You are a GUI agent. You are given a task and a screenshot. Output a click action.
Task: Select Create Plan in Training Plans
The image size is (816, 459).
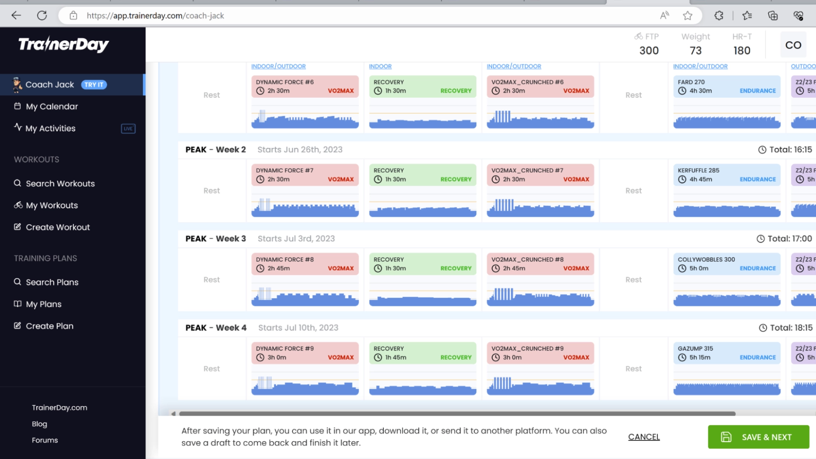coord(49,326)
